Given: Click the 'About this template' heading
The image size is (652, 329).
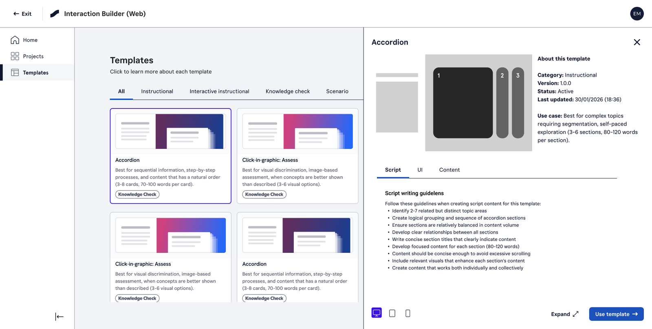Looking at the screenshot, I should tap(564, 59).
